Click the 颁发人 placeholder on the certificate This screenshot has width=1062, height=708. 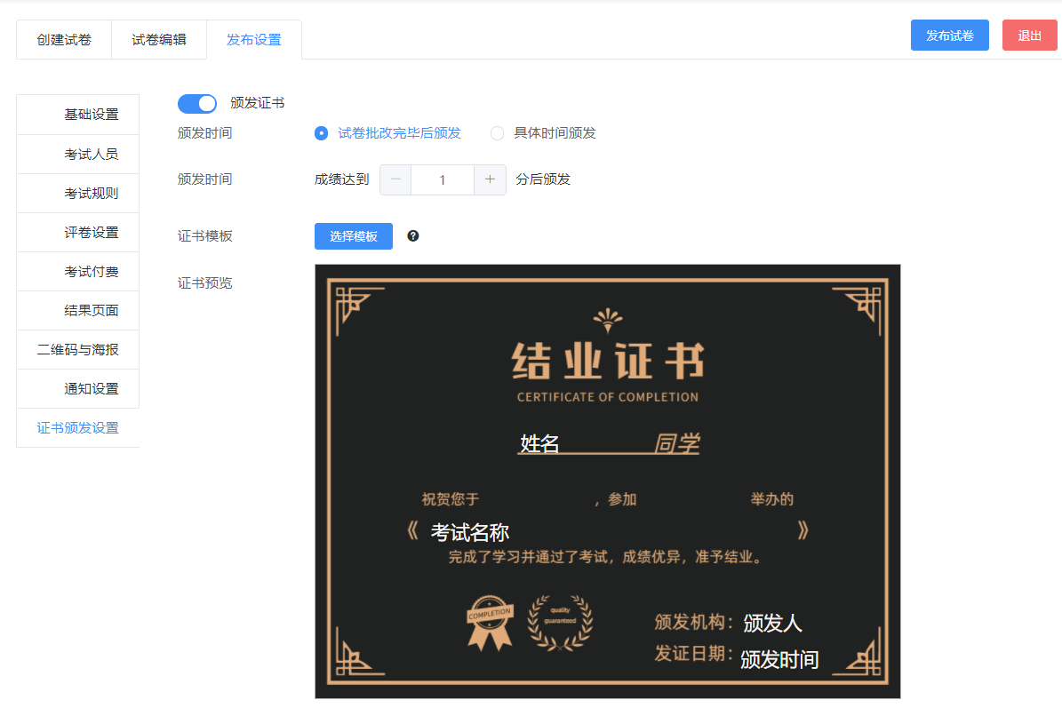pyautogui.click(x=773, y=623)
